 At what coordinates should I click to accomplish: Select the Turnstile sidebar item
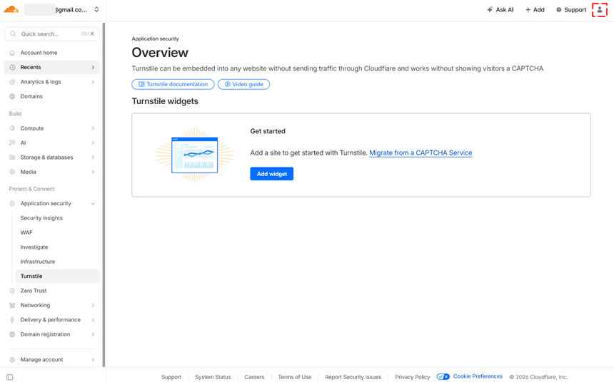(x=57, y=276)
